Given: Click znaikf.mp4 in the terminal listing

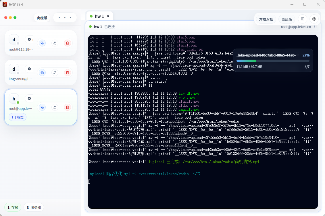Looking at the screenshot, I should point(189,110).
